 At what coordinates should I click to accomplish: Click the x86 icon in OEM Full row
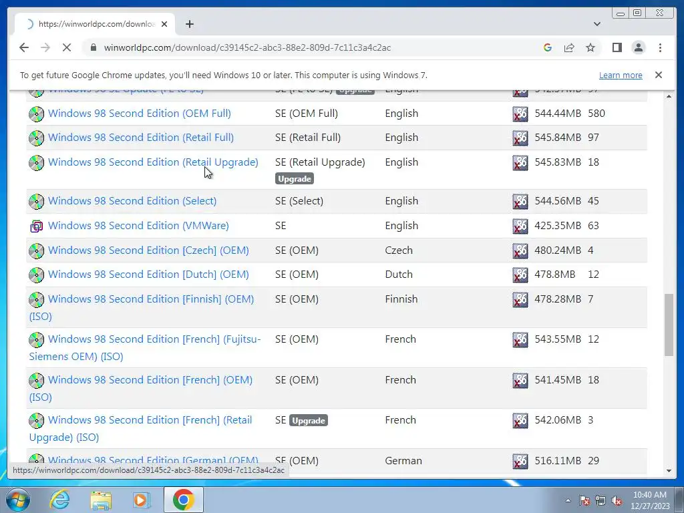520,114
